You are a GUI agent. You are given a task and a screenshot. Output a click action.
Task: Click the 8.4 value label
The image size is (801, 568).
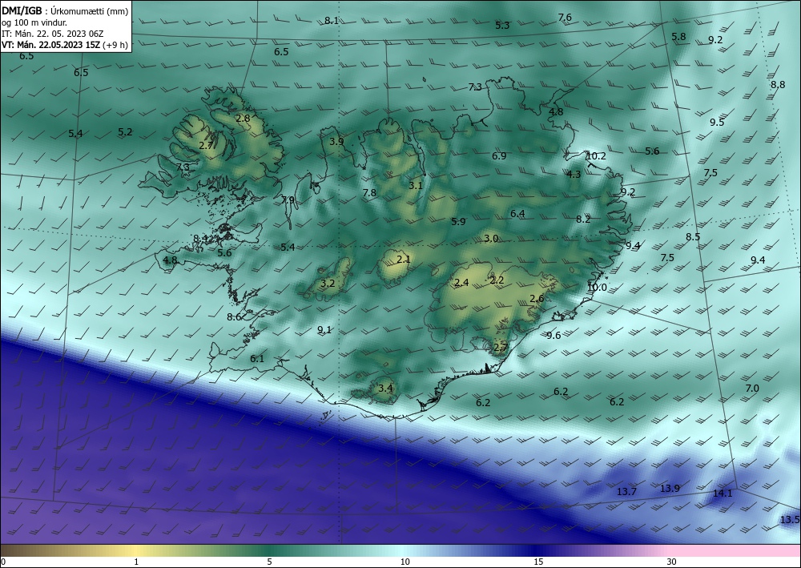click(x=200, y=239)
